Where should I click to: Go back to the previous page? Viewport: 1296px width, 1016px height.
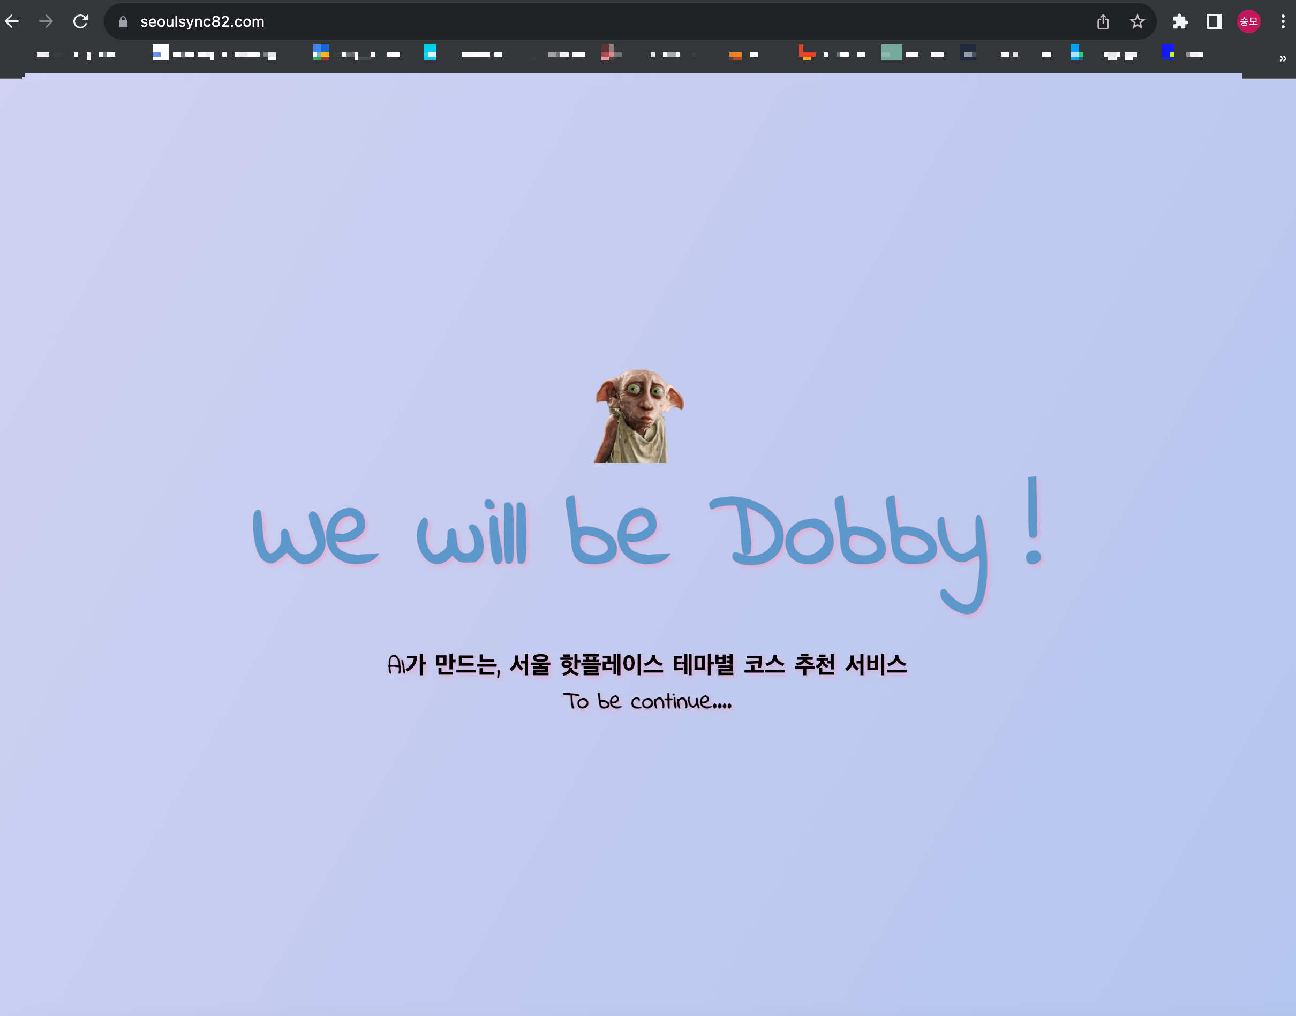coord(12,22)
